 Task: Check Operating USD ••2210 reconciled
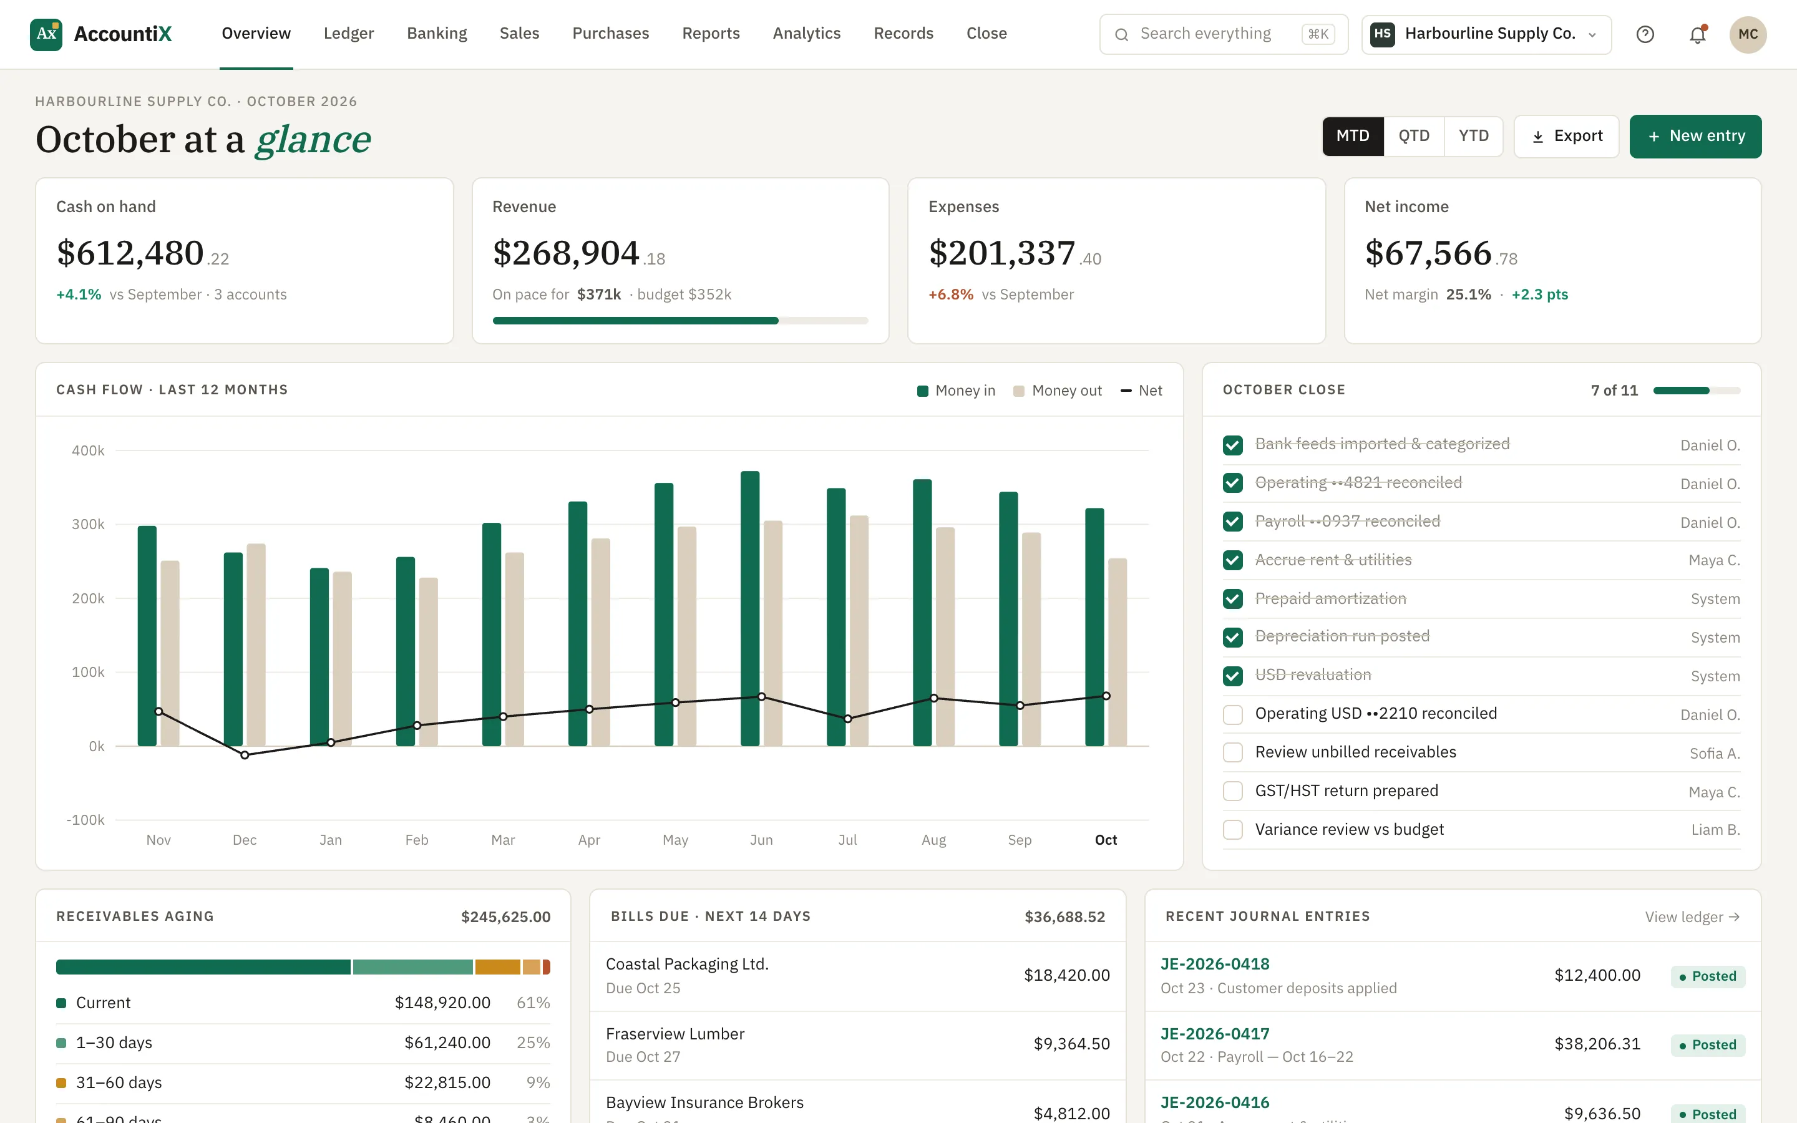1233,714
